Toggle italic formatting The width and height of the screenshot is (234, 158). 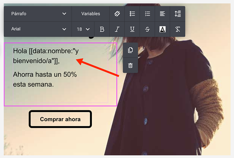click(117, 29)
